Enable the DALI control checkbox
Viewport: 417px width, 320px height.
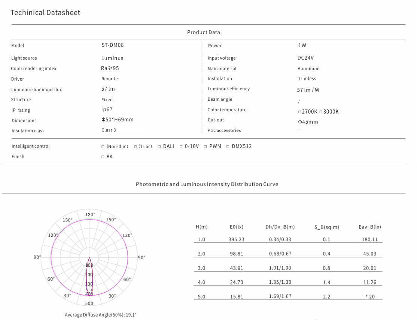click(159, 147)
